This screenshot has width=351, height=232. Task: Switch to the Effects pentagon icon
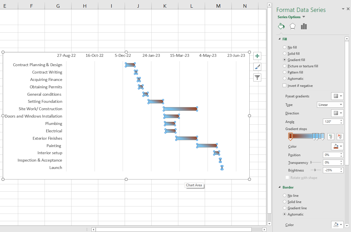click(292, 26)
